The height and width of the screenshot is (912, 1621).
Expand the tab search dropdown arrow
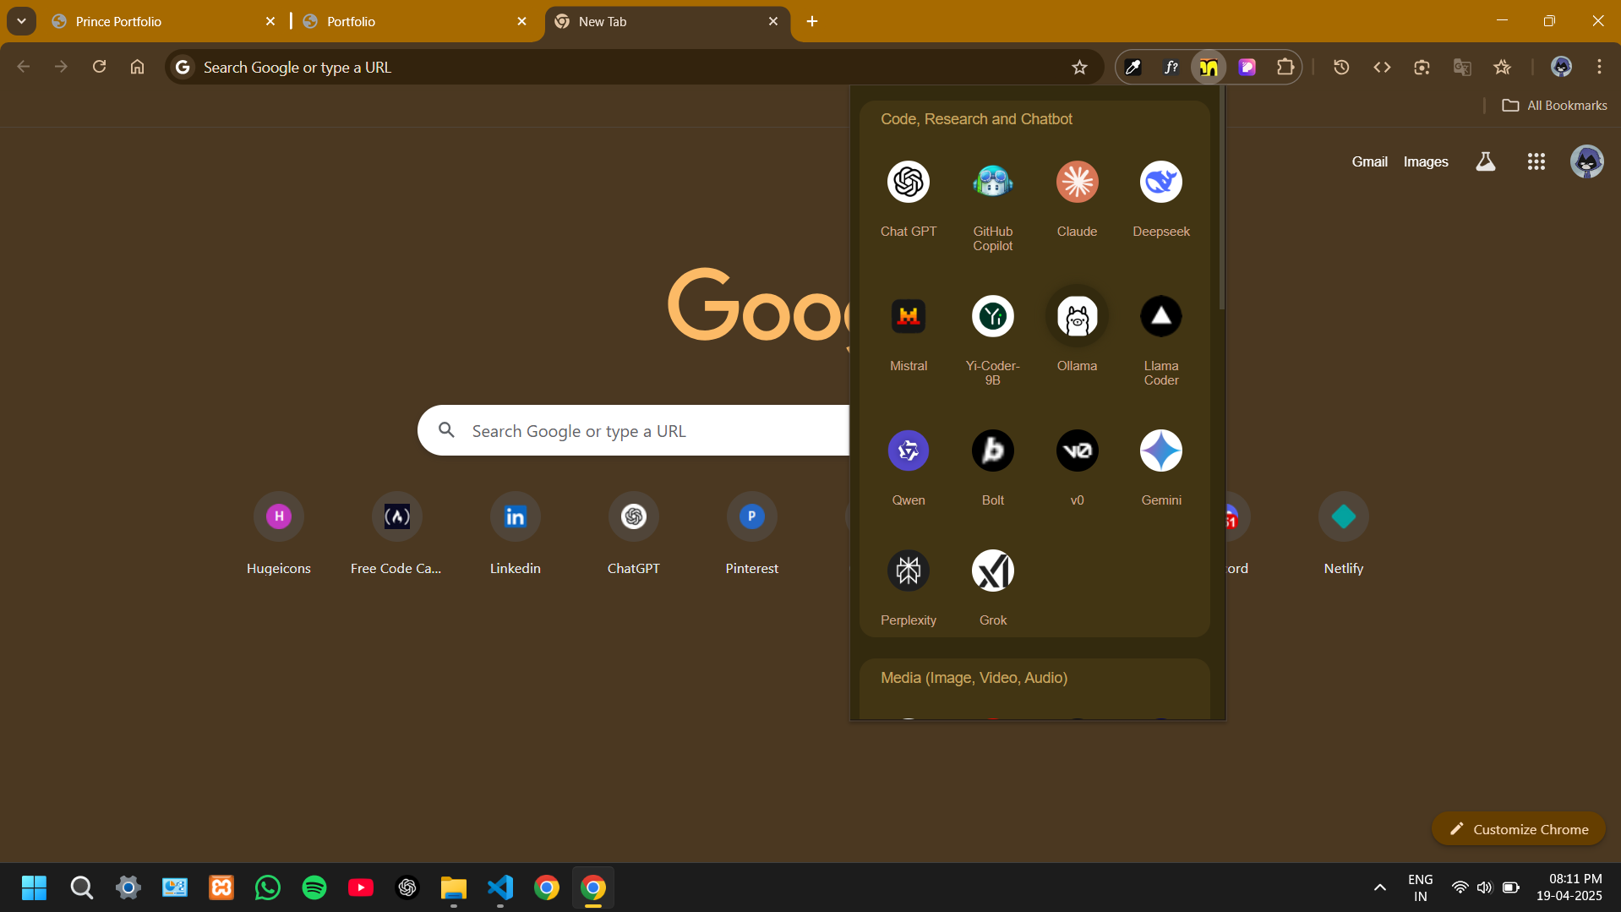coord(21,21)
